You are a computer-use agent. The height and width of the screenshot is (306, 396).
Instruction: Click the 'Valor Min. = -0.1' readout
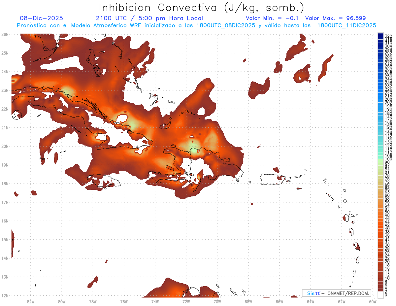pos(272,18)
